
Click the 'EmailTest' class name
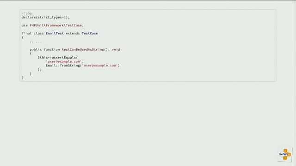55,33
